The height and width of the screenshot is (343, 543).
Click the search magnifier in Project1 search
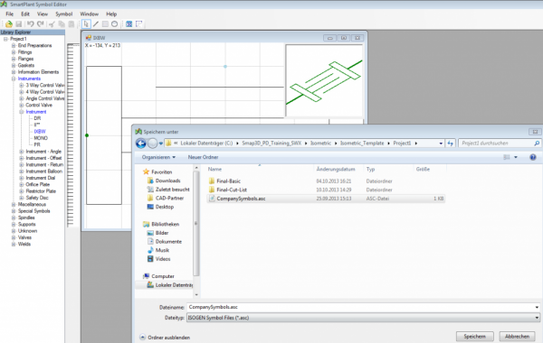point(537,143)
